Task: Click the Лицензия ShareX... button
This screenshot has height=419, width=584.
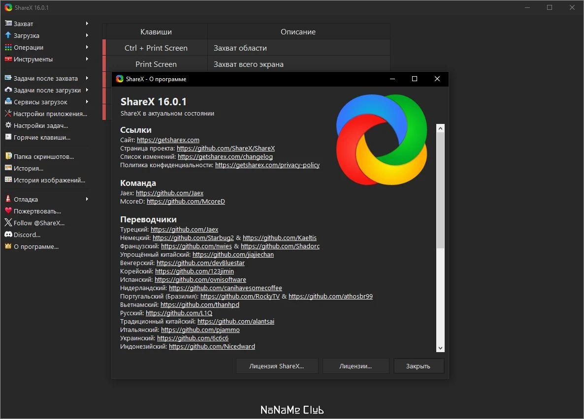Action: tap(277, 366)
